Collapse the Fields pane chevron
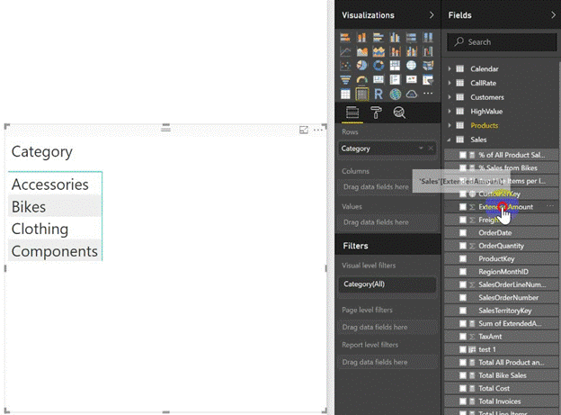Screen dimensions: 561x415 click(x=553, y=14)
